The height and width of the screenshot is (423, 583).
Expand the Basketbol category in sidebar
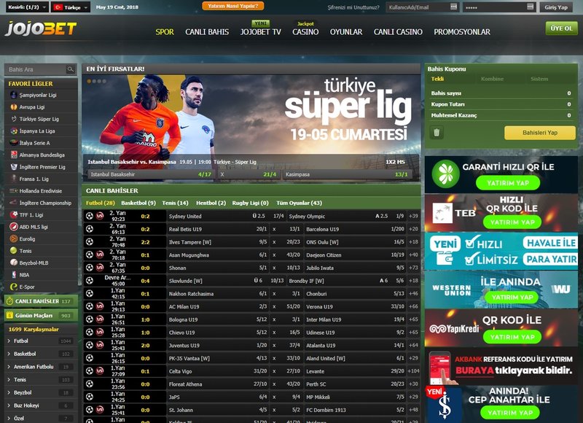(9, 354)
